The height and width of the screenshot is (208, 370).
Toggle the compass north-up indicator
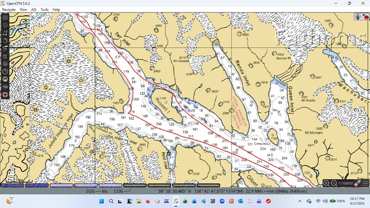pos(358,17)
